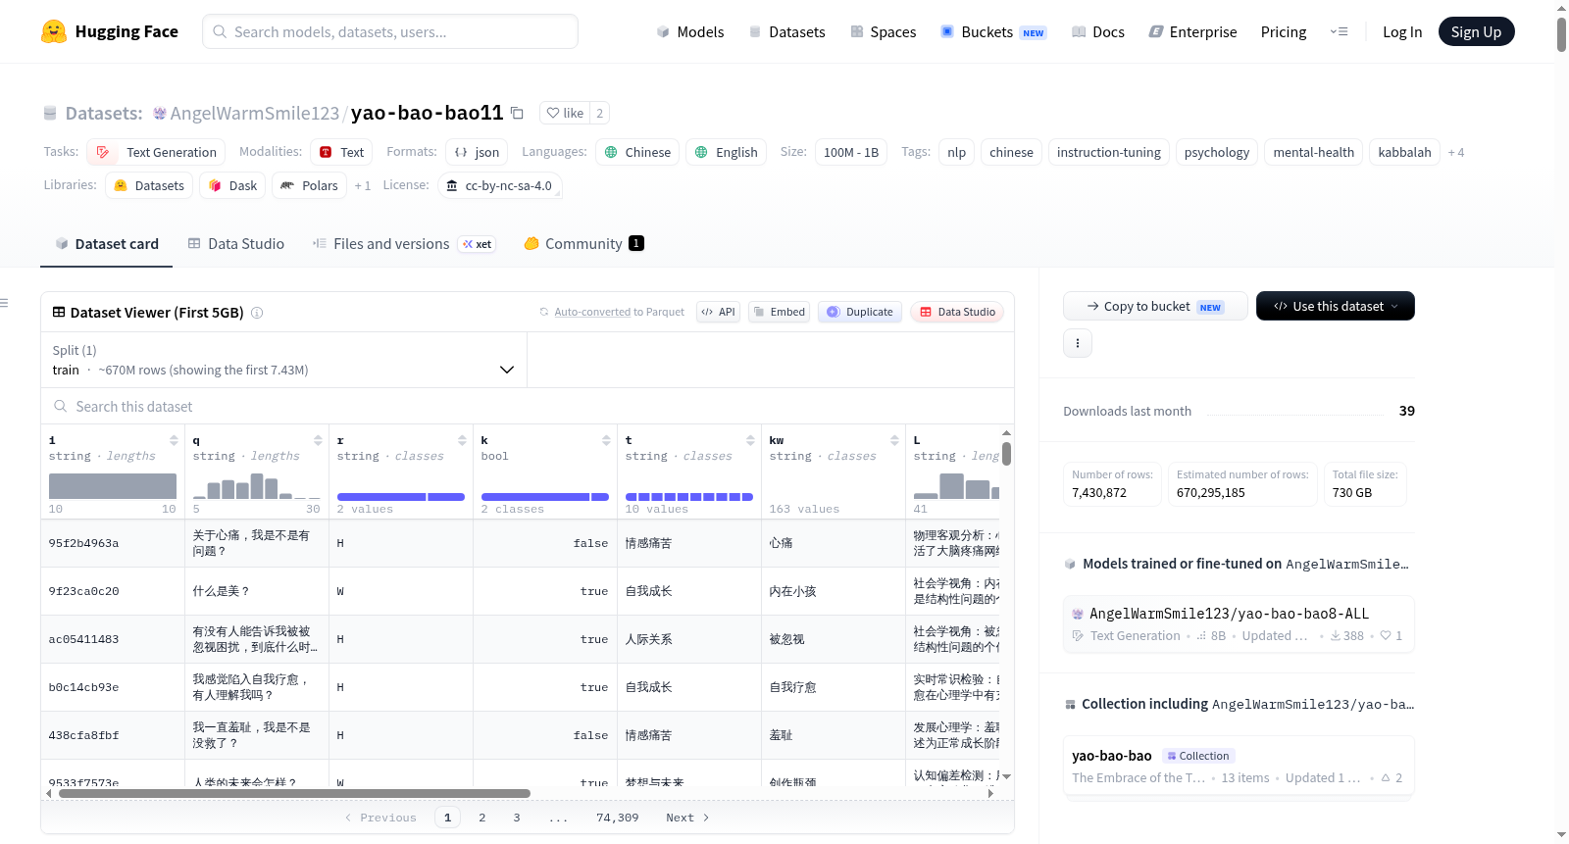Open Data Studio from viewer toolbar

tap(957, 312)
